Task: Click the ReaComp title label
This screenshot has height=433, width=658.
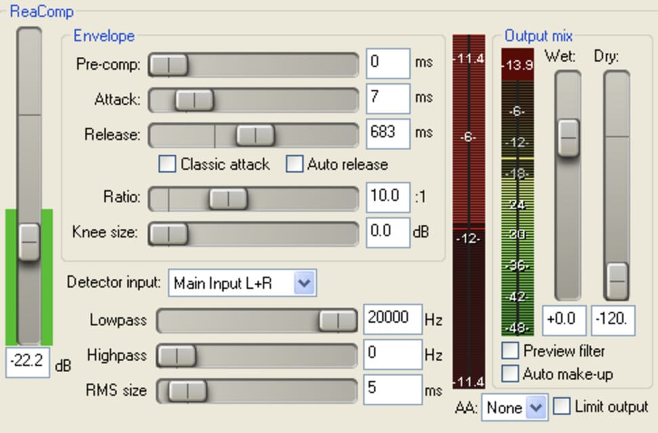Action: (x=41, y=12)
